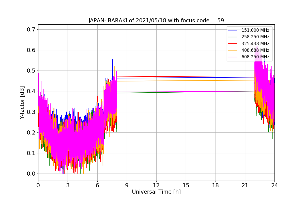The image size is (305, 203).
Task: Click the Universal Time [h] axis label
Action: [x=156, y=192]
